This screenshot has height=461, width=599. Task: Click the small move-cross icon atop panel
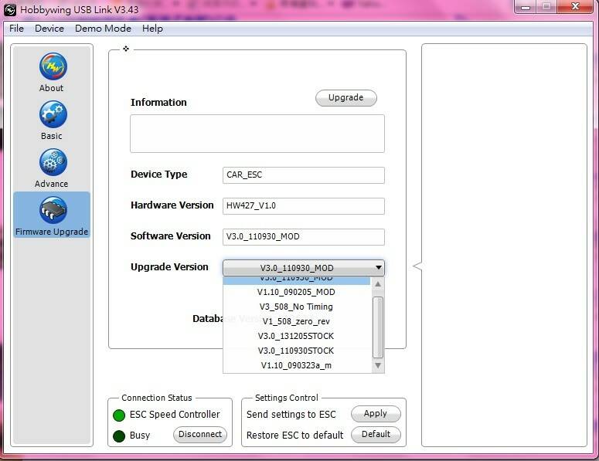(x=126, y=49)
